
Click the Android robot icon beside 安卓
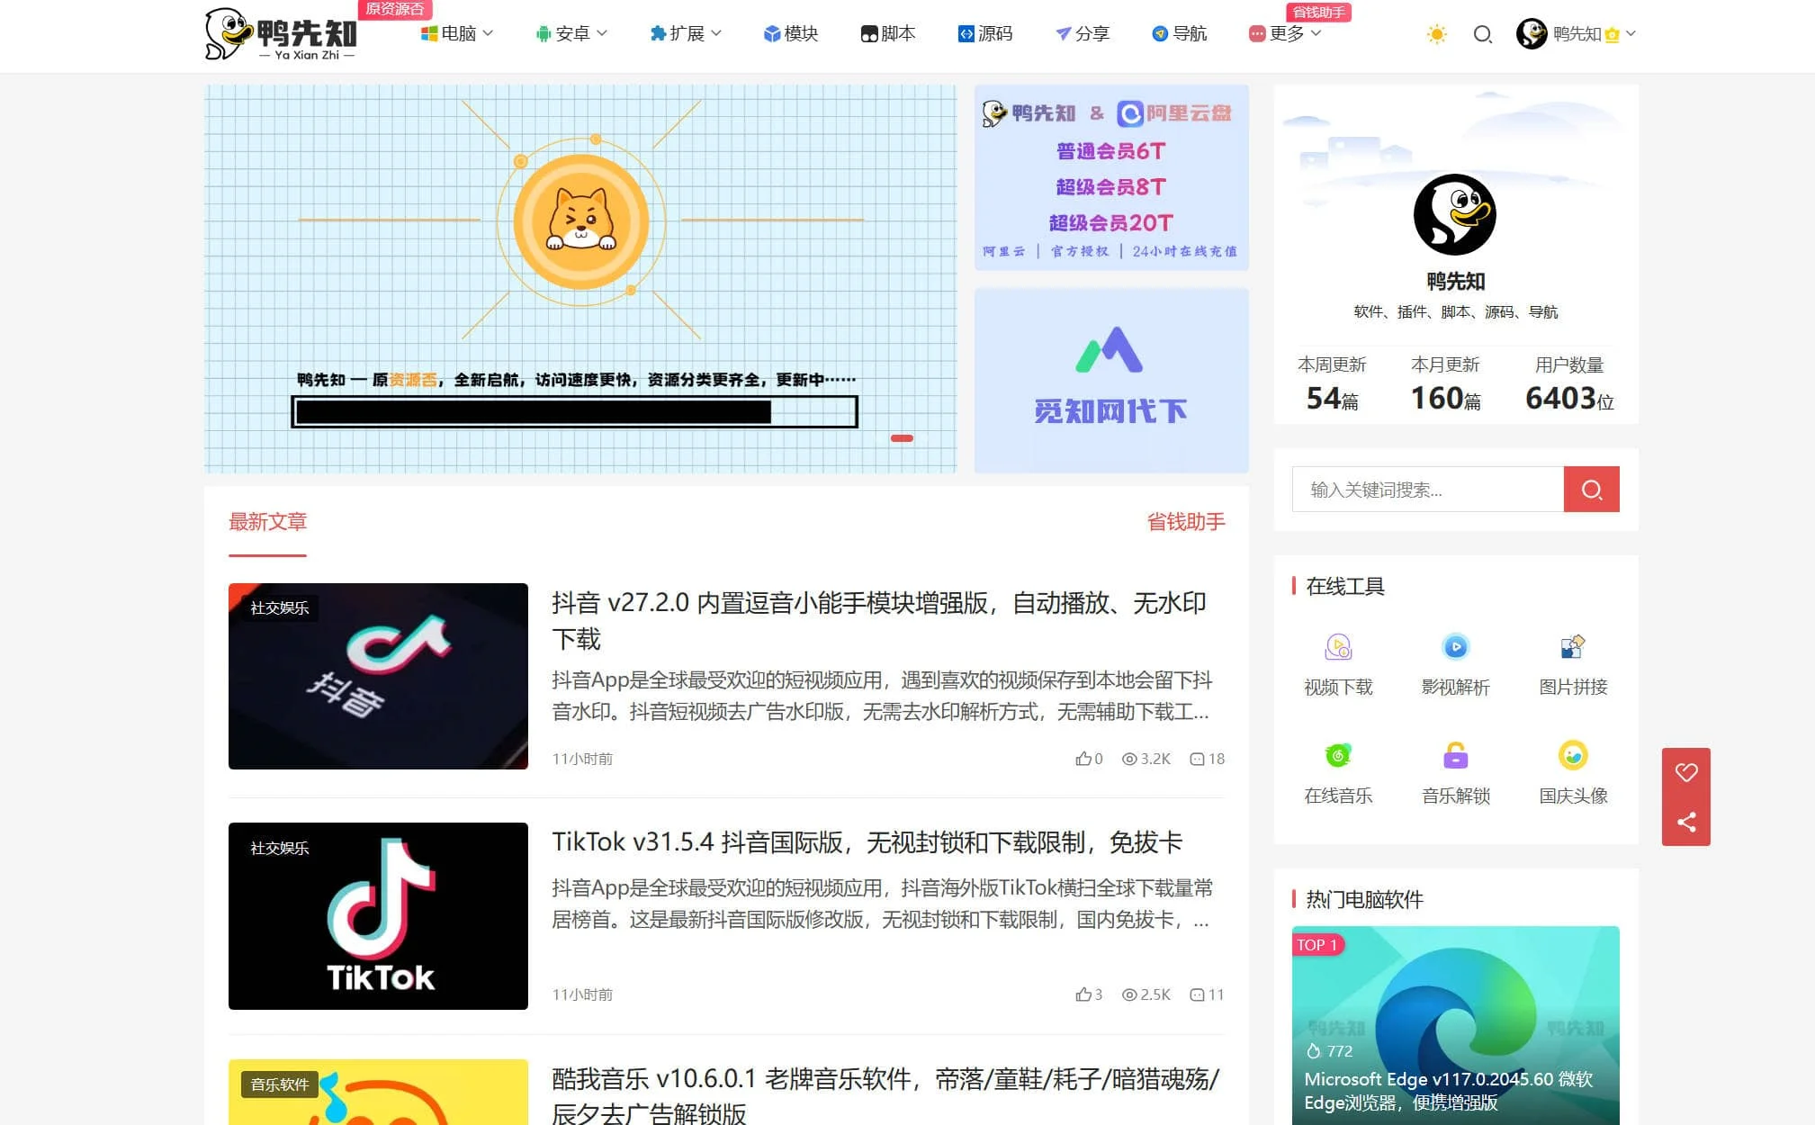click(x=544, y=34)
